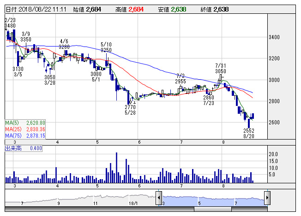Click the 7/31 white candlestick at 3050
This screenshot has width=301, height=216.
221,78
